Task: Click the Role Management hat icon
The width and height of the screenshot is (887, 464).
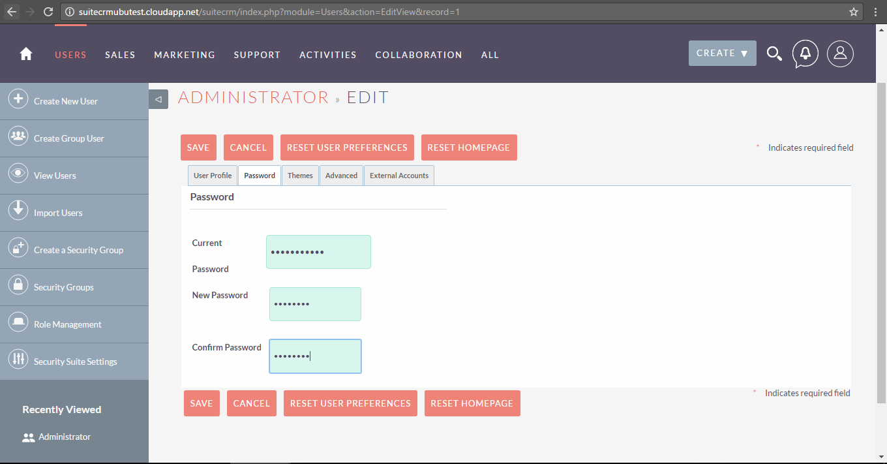Action: [x=18, y=324]
